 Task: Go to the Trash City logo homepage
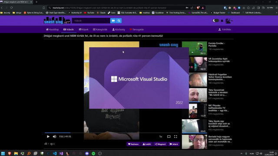click(57, 20)
